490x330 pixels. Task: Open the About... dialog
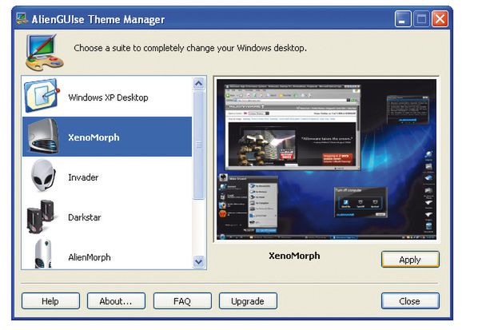[x=116, y=301]
